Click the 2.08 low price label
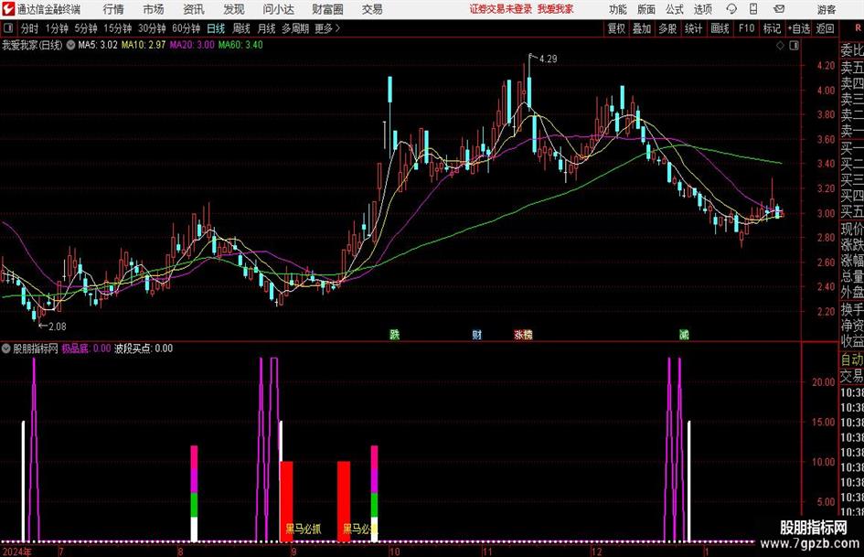 pos(57,327)
